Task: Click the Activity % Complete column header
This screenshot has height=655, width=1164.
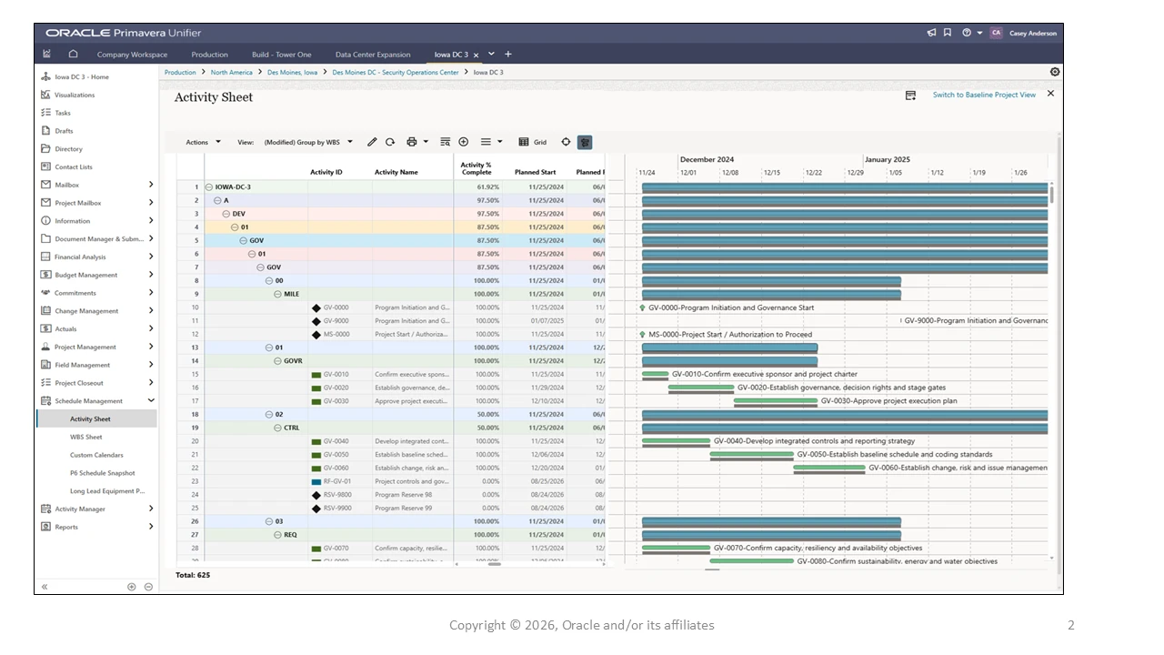Action: point(477,168)
